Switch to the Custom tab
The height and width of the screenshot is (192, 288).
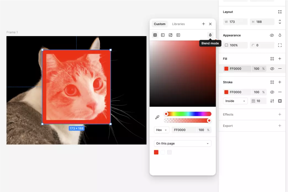tap(160, 24)
